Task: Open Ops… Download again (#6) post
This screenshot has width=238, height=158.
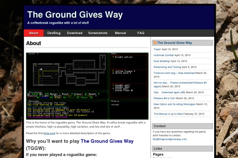Action: point(169,92)
